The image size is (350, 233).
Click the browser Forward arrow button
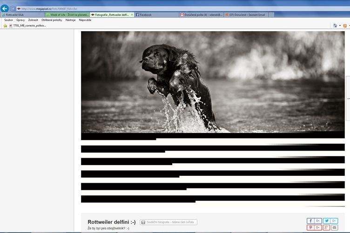13,9
